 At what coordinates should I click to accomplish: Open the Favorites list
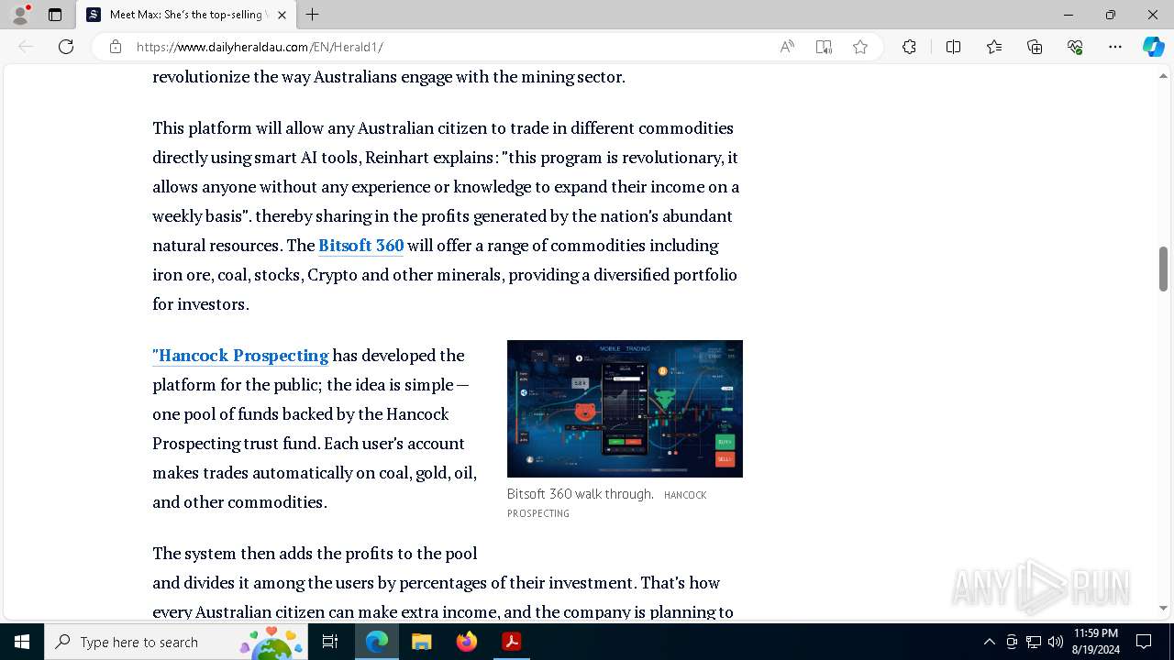click(994, 47)
